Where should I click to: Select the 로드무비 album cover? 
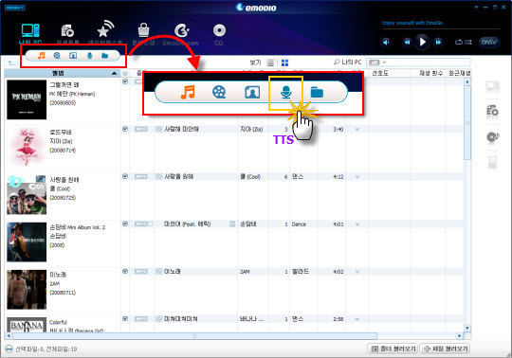tap(27, 147)
